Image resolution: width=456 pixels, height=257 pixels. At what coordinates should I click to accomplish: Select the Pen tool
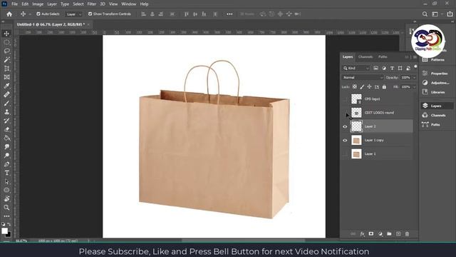click(x=6, y=164)
